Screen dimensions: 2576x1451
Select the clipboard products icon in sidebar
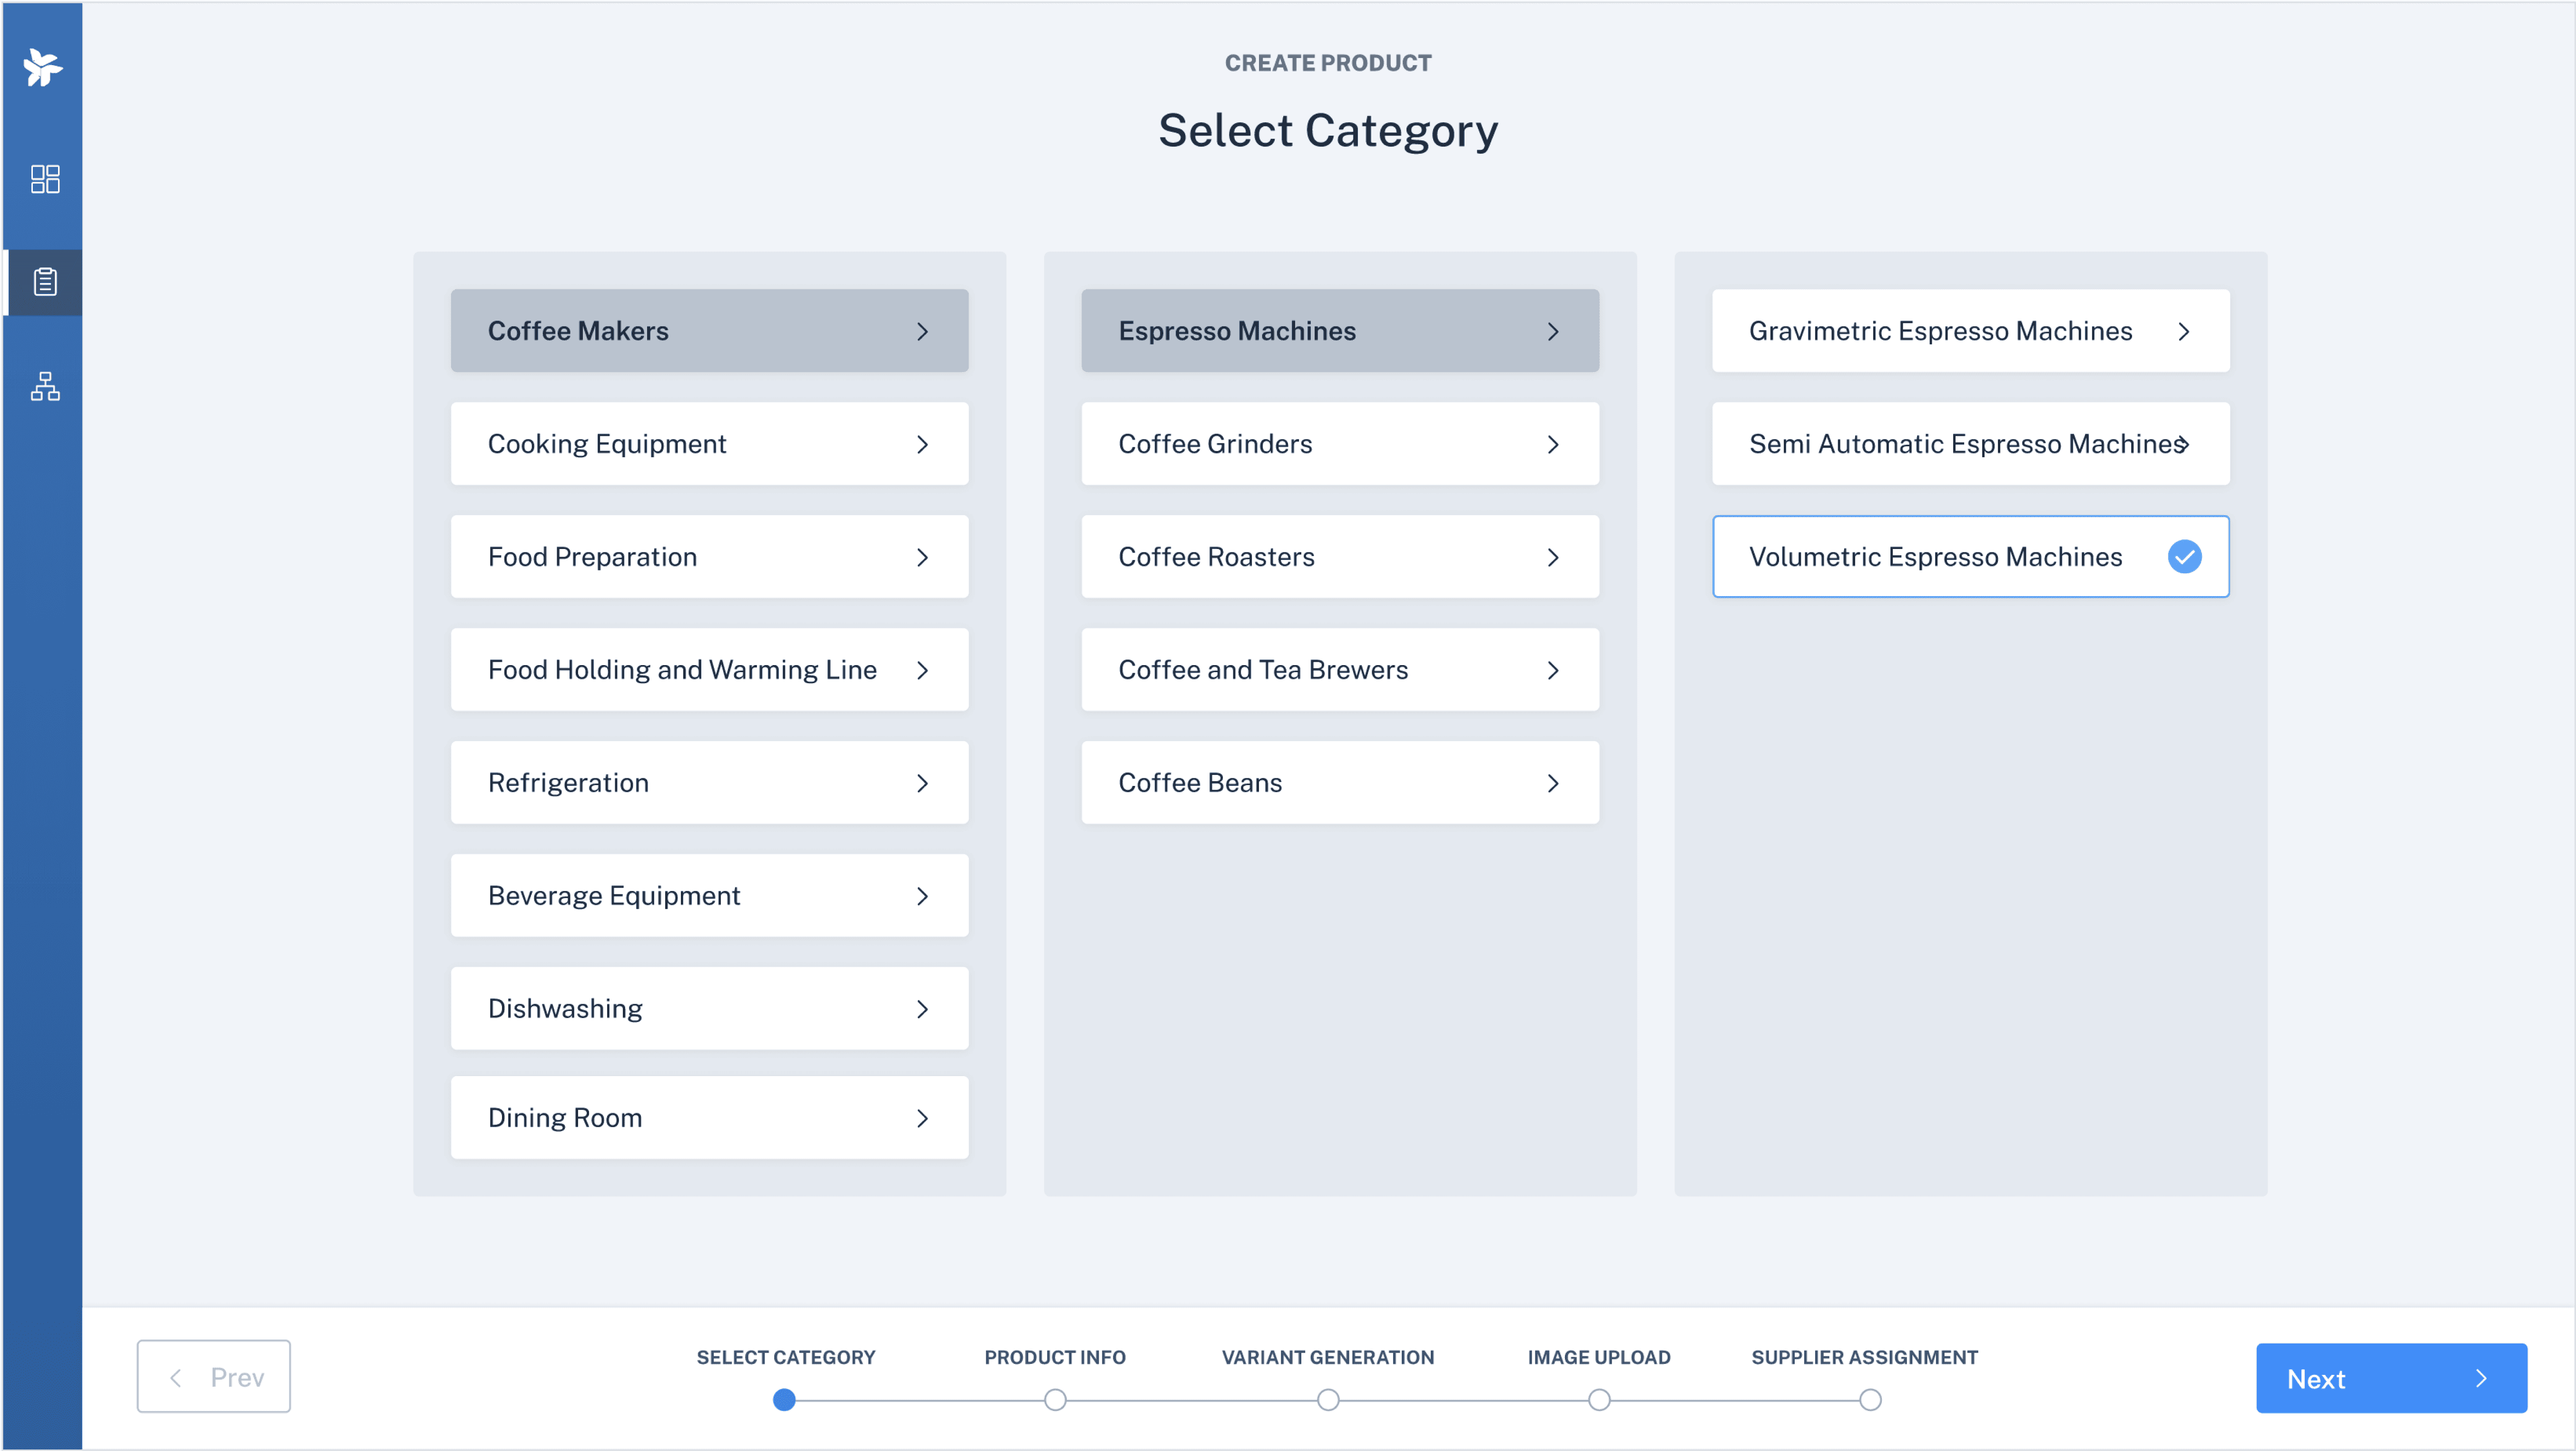[x=45, y=282]
